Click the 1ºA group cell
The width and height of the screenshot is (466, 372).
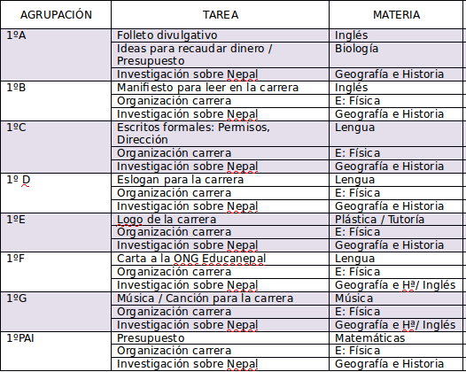pyautogui.click(x=56, y=55)
